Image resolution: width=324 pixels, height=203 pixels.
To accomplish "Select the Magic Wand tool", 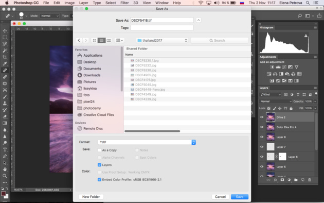I will coord(5,50).
